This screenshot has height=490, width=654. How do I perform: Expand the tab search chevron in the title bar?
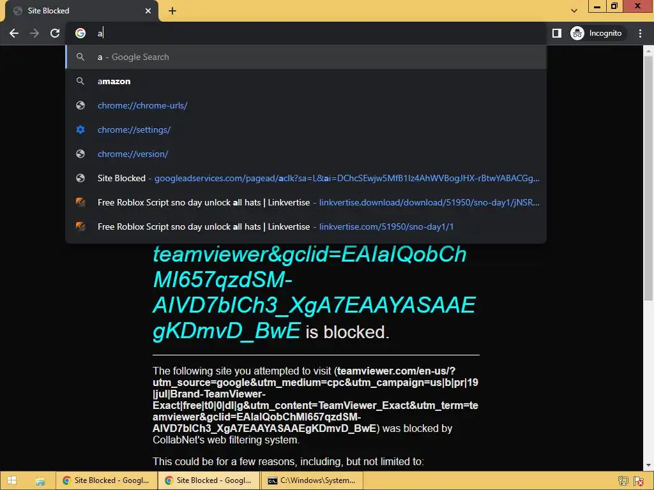[574, 11]
